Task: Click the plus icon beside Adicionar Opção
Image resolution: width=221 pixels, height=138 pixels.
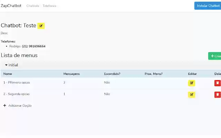Action: (4, 106)
